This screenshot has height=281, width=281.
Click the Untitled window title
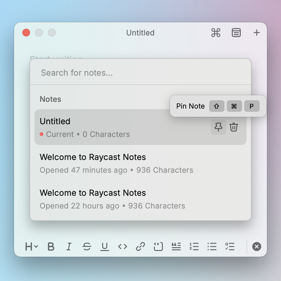pos(140,33)
